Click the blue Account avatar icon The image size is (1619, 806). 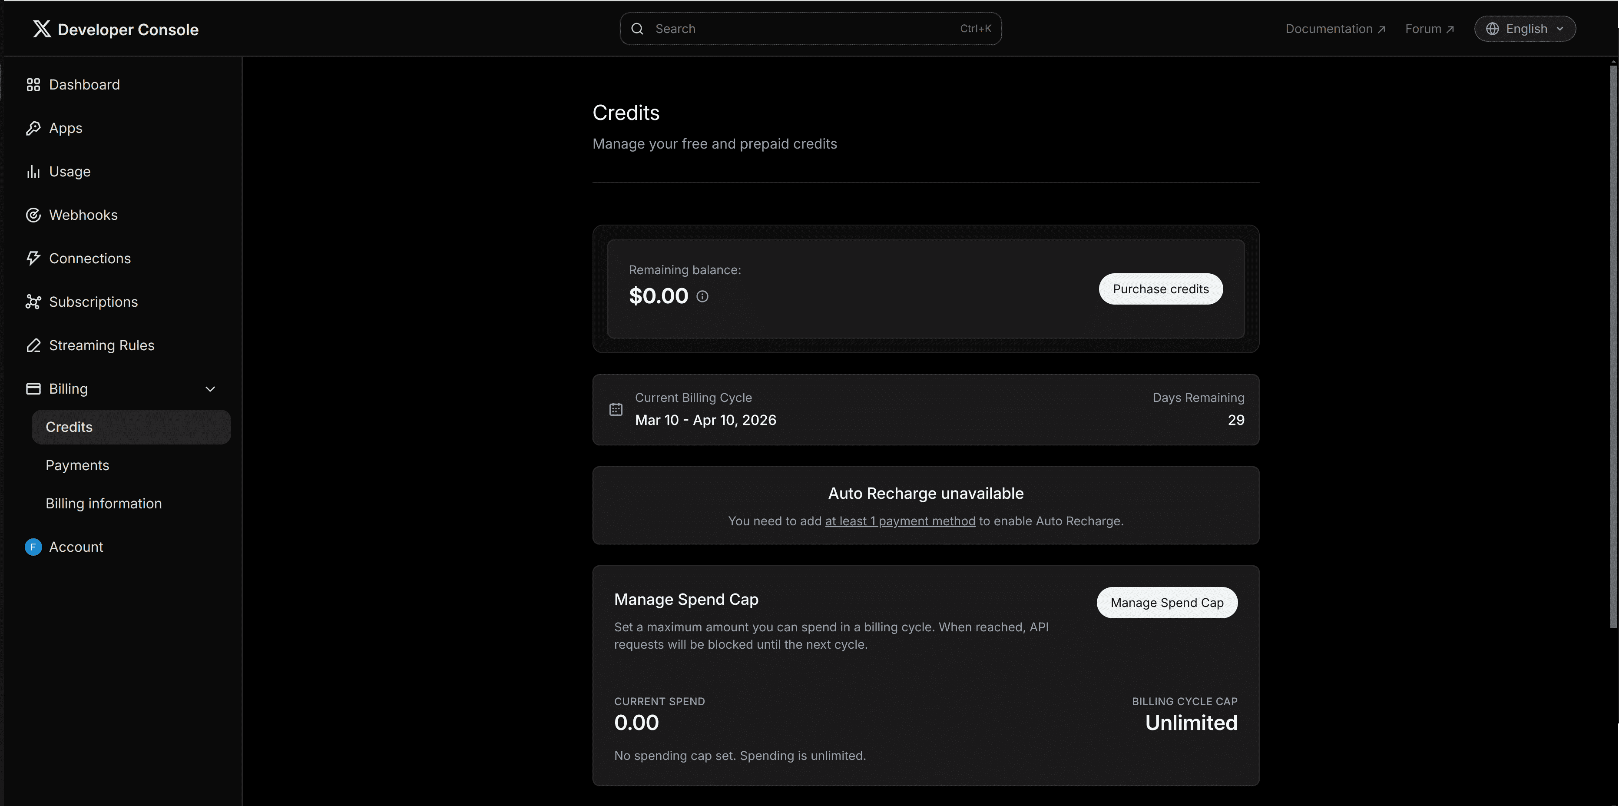click(33, 547)
